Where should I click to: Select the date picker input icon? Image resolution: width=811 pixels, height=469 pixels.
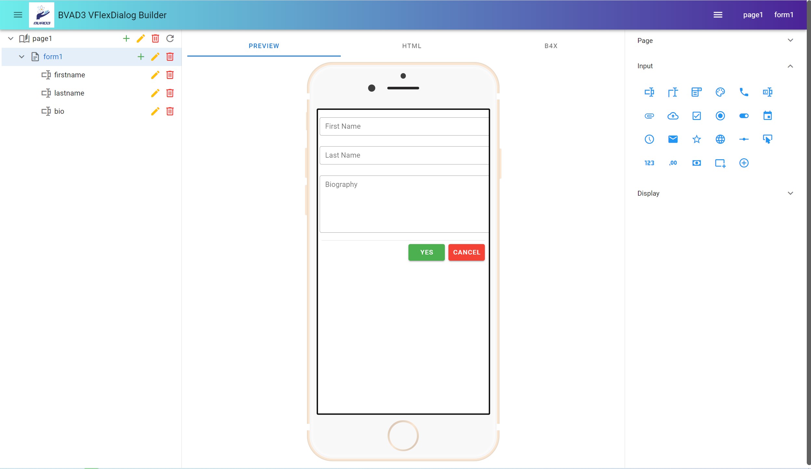click(x=768, y=116)
